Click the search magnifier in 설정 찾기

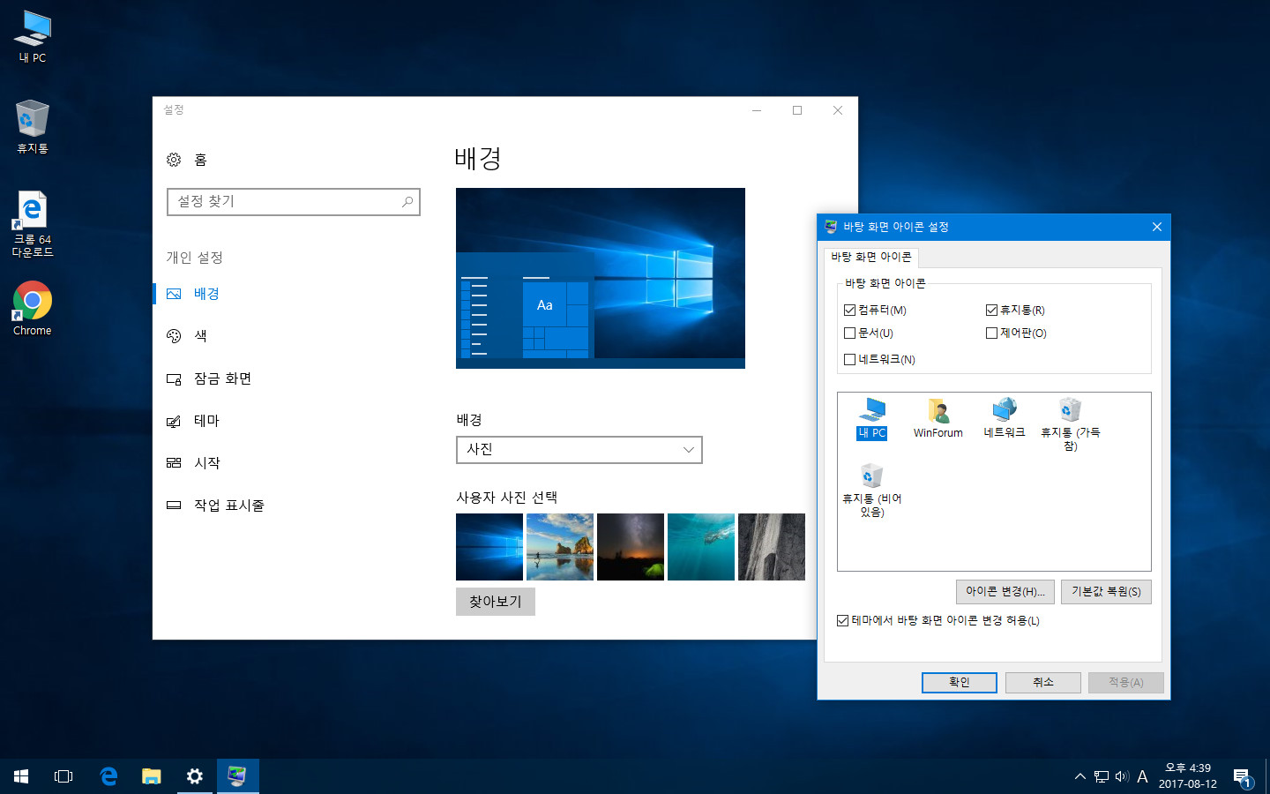(x=407, y=202)
